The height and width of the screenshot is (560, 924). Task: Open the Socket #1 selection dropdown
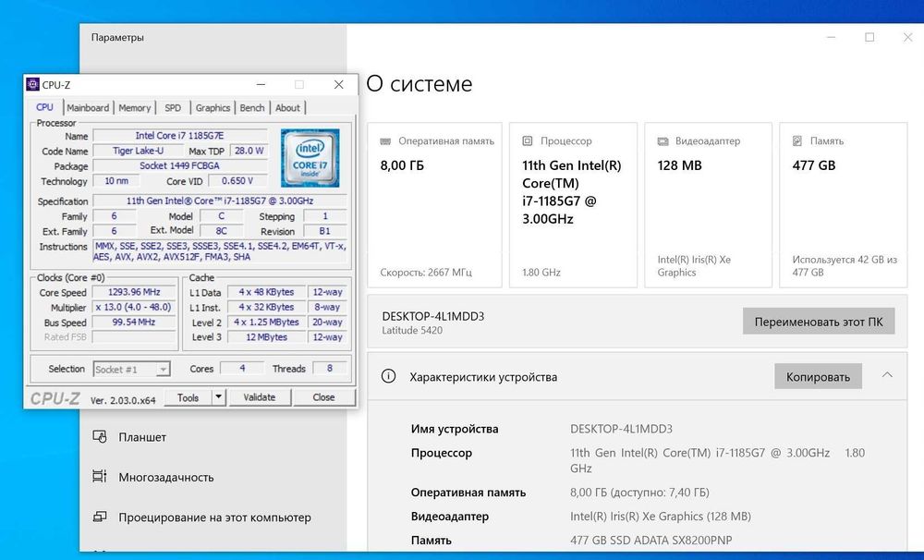(x=132, y=370)
